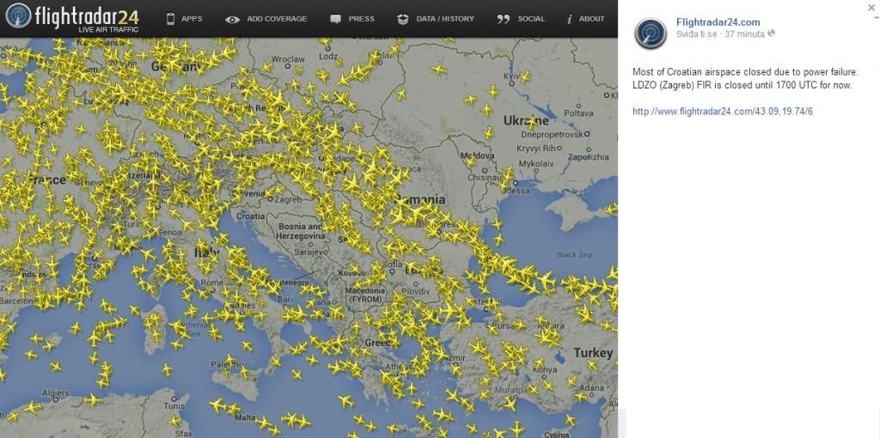Click the speech bubble icon beside PRESS
Screen dimensions: 880x438
[x=336, y=19]
